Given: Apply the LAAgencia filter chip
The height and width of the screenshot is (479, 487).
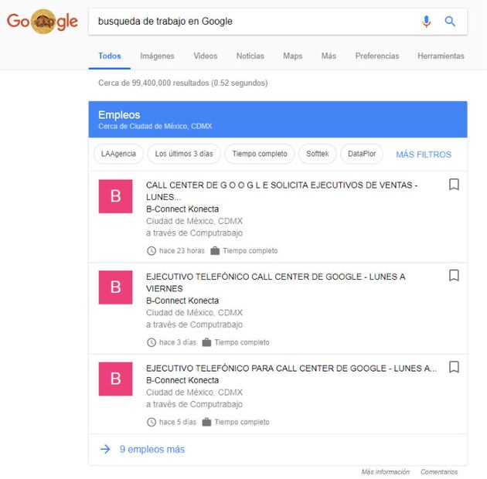Looking at the screenshot, I should (118, 154).
